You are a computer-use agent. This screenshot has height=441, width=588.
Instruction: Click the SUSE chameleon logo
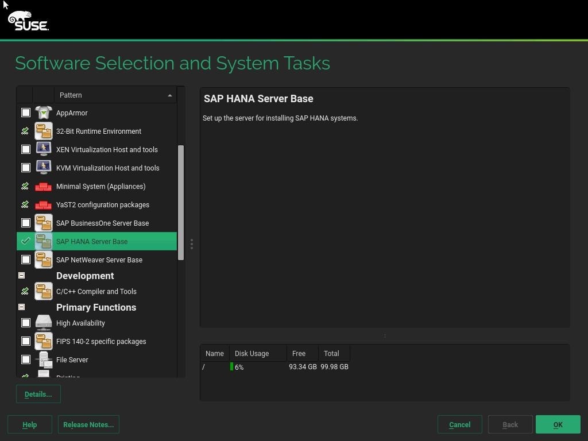pyautogui.click(x=28, y=21)
